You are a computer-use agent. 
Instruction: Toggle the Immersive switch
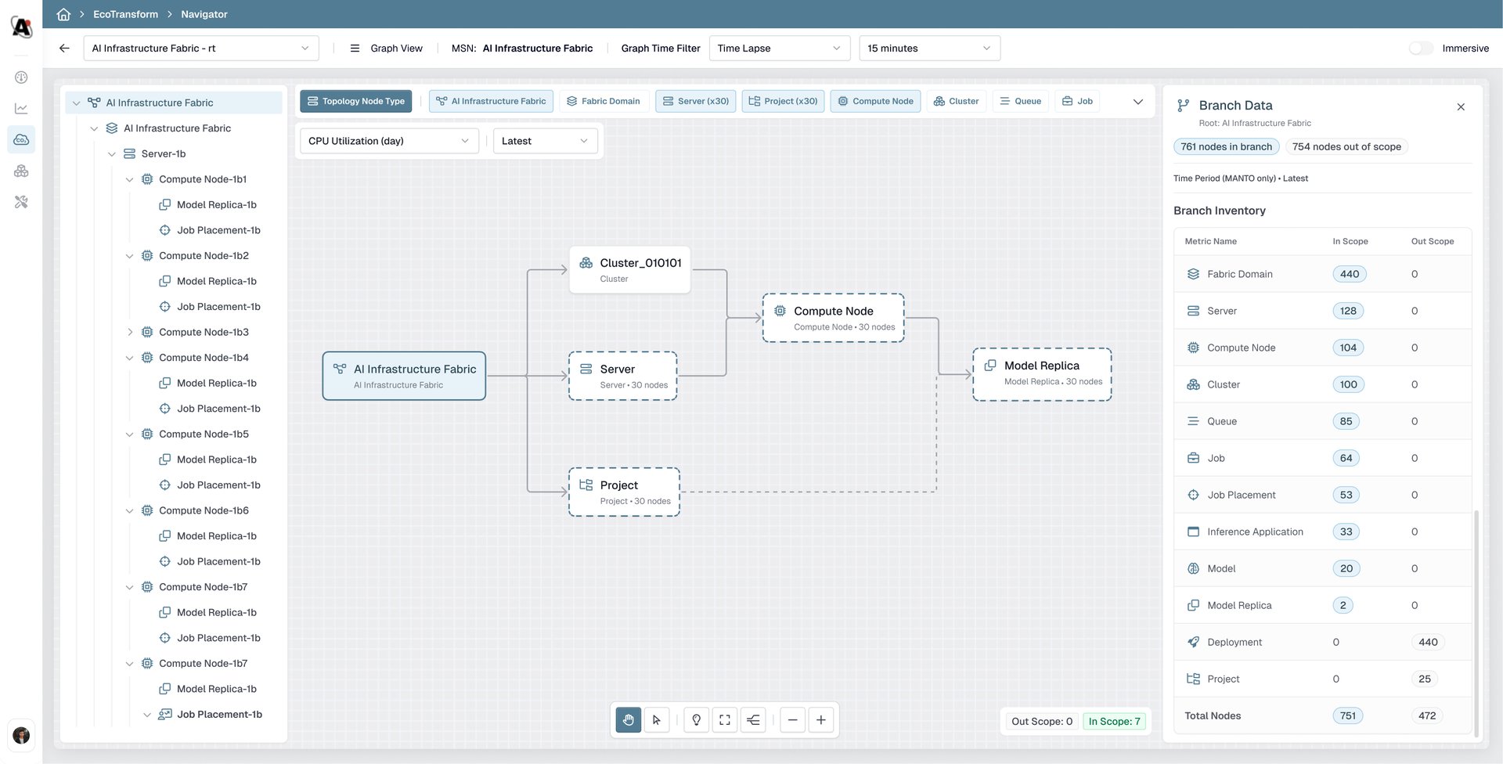point(1421,49)
